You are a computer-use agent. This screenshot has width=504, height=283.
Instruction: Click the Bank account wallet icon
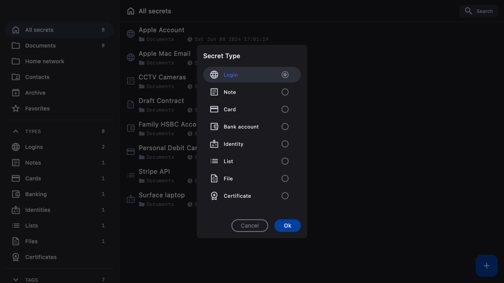pyautogui.click(x=214, y=127)
